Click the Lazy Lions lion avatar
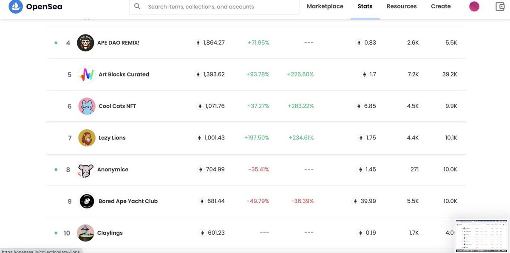The width and height of the screenshot is (510, 253). (87, 138)
